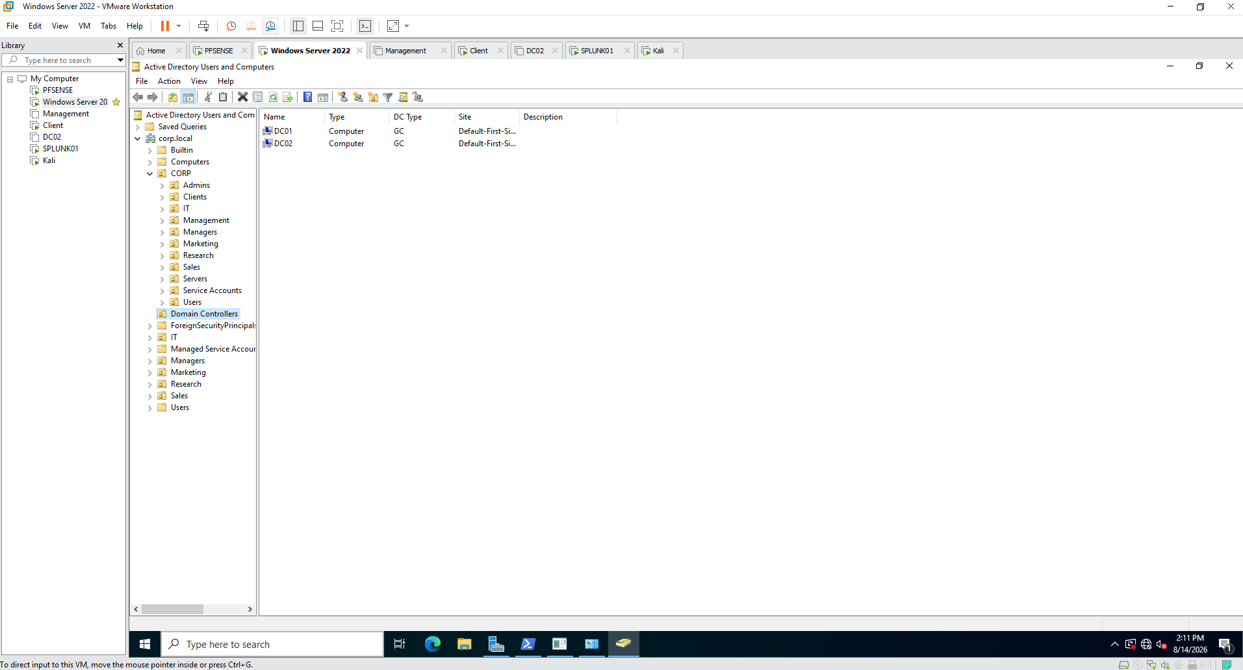
Task: Expand the Servers OU
Action: [x=162, y=279]
